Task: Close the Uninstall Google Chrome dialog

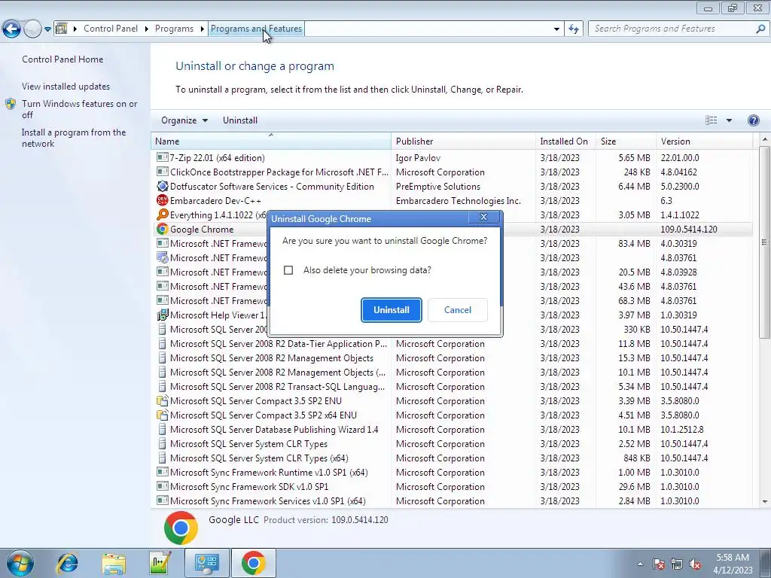Action: tap(483, 218)
